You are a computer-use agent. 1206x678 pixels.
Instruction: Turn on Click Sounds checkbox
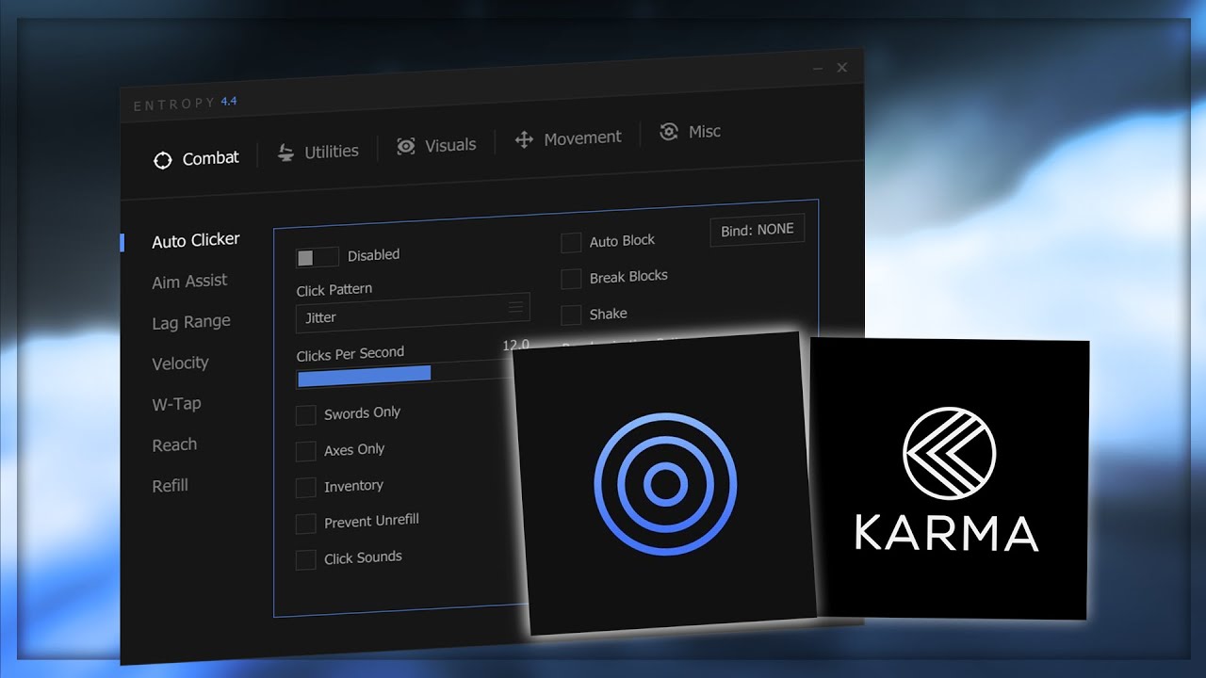pyautogui.click(x=305, y=559)
